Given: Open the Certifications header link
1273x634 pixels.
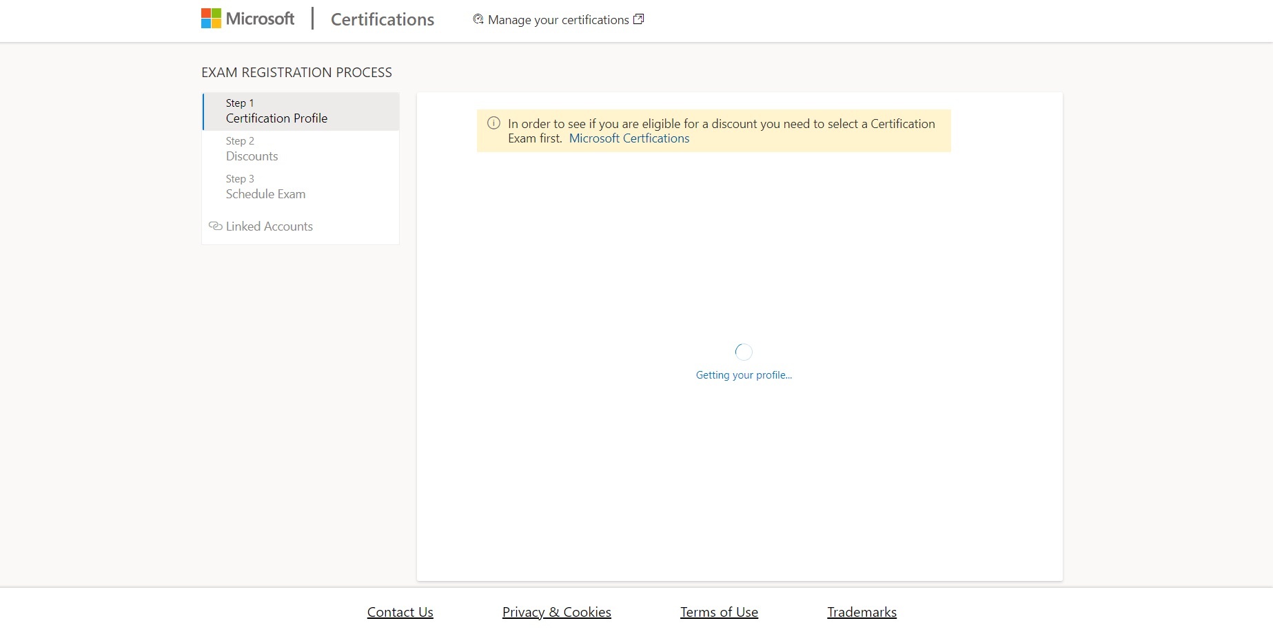Looking at the screenshot, I should click(x=383, y=19).
